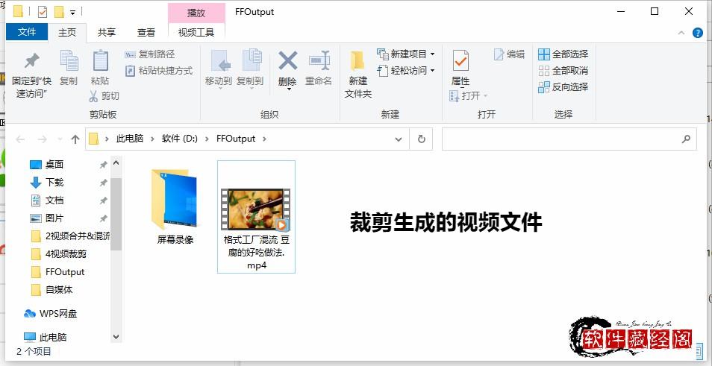Refresh the current folder

click(421, 139)
